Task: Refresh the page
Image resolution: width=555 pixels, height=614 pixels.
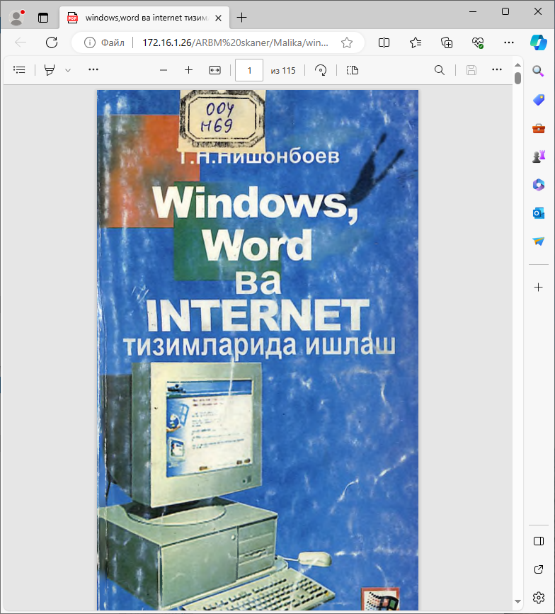Action: (52, 42)
